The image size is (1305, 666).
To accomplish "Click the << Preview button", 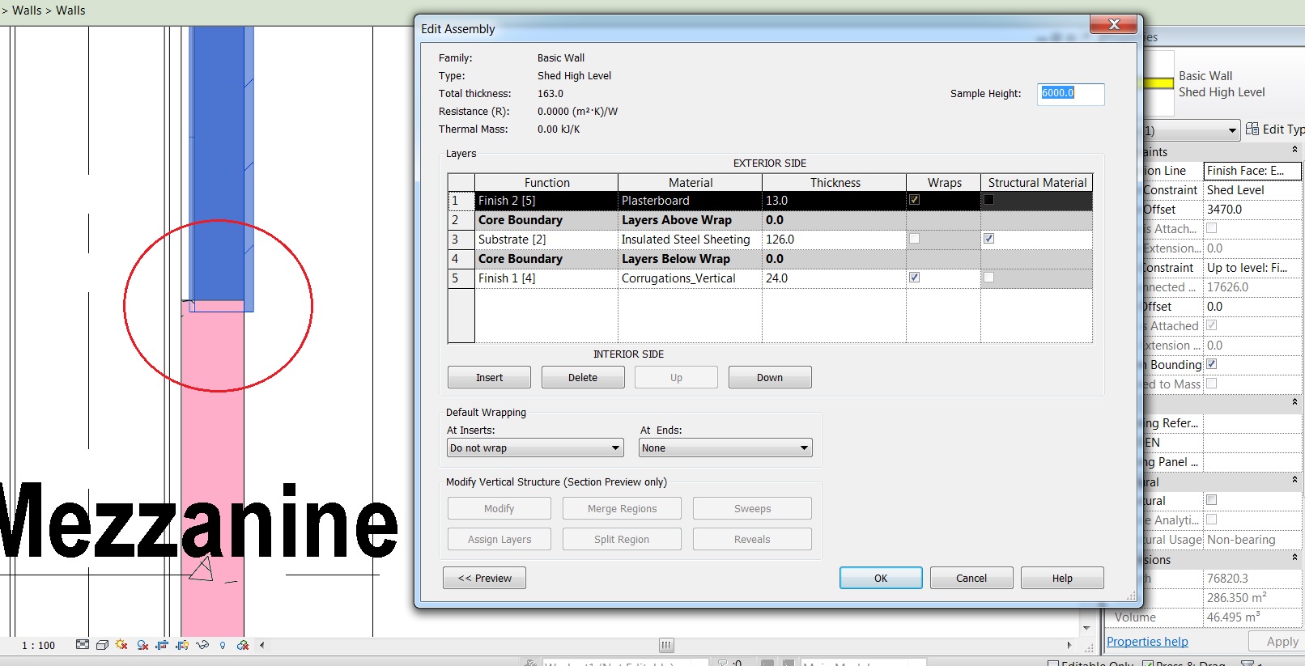I will point(484,578).
